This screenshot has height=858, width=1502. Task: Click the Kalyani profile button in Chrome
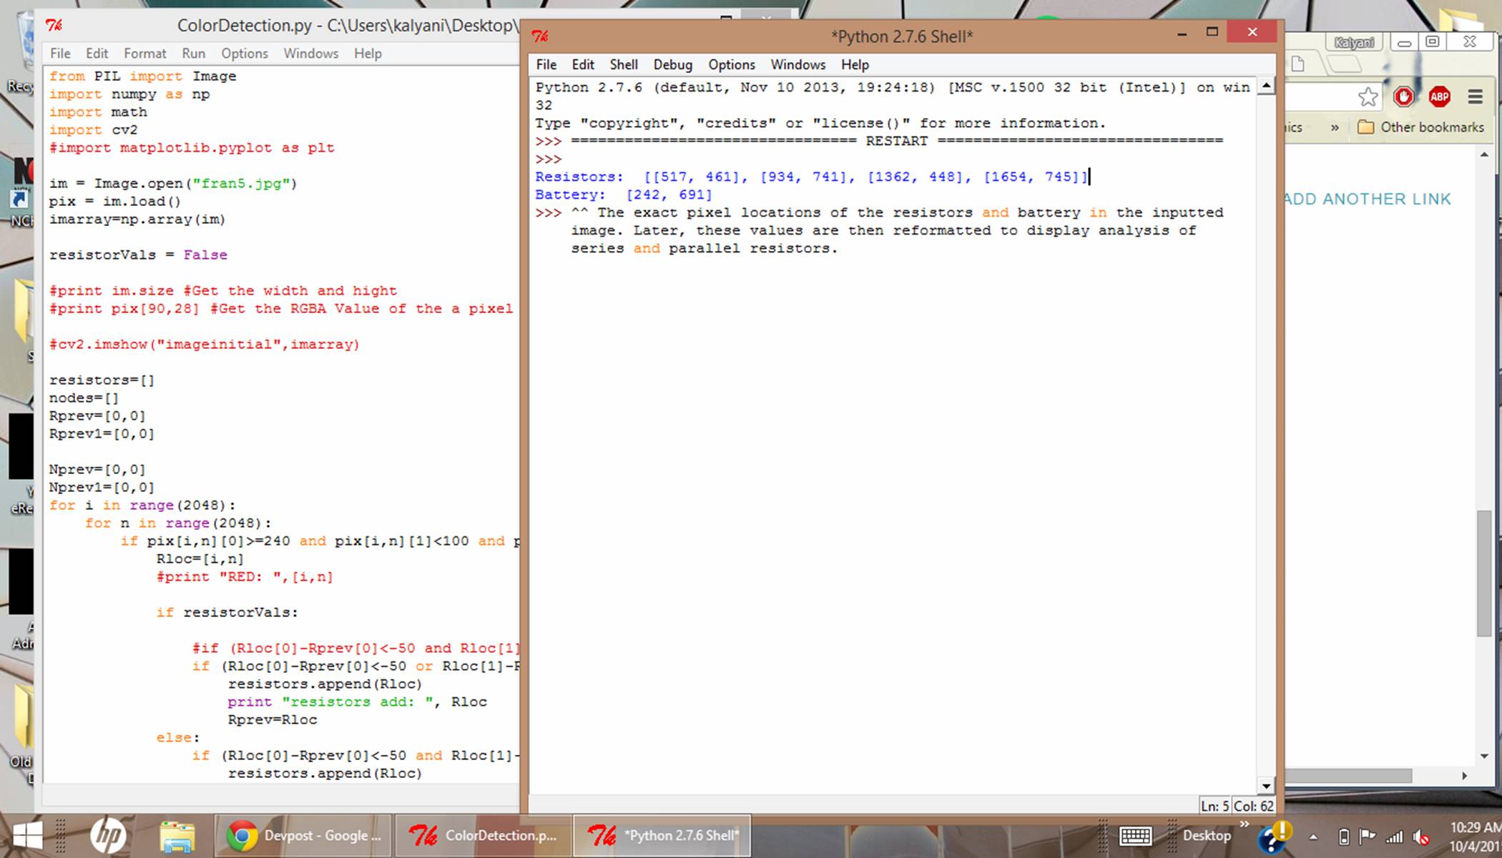tap(1354, 42)
